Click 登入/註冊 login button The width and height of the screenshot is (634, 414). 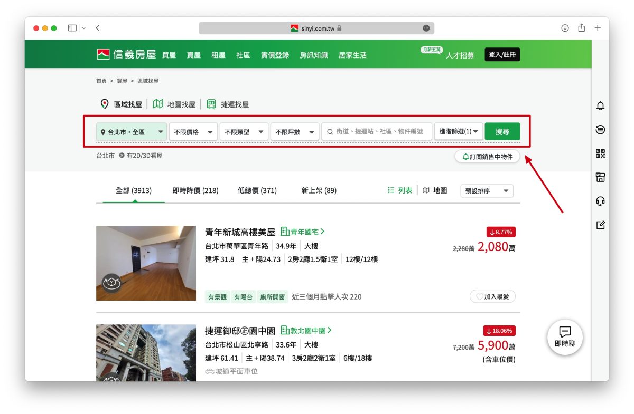(502, 54)
